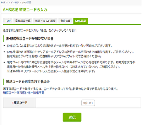Click the green 送信 button
Screen dimensions: 142x128
tap(72, 117)
